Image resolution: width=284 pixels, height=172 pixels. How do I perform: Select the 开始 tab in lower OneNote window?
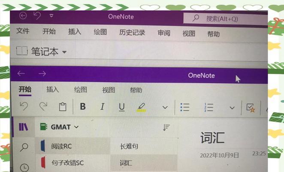point(25,89)
